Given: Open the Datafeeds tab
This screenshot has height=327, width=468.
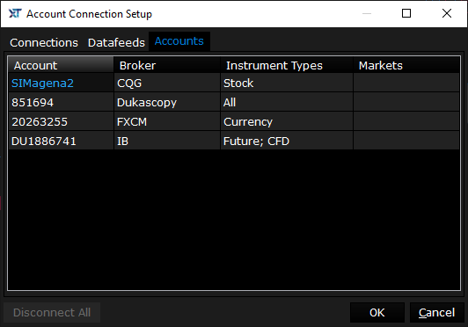Looking at the screenshot, I should pyautogui.click(x=116, y=43).
